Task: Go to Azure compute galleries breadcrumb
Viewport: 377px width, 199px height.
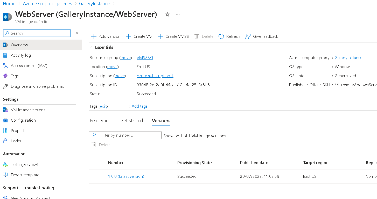Action: 47,4
